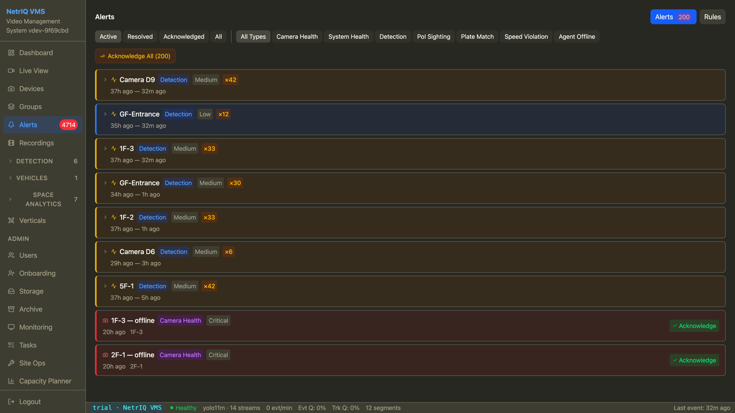Click the Camera Health tag on 1F-3 offline

[x=181, y=321]
